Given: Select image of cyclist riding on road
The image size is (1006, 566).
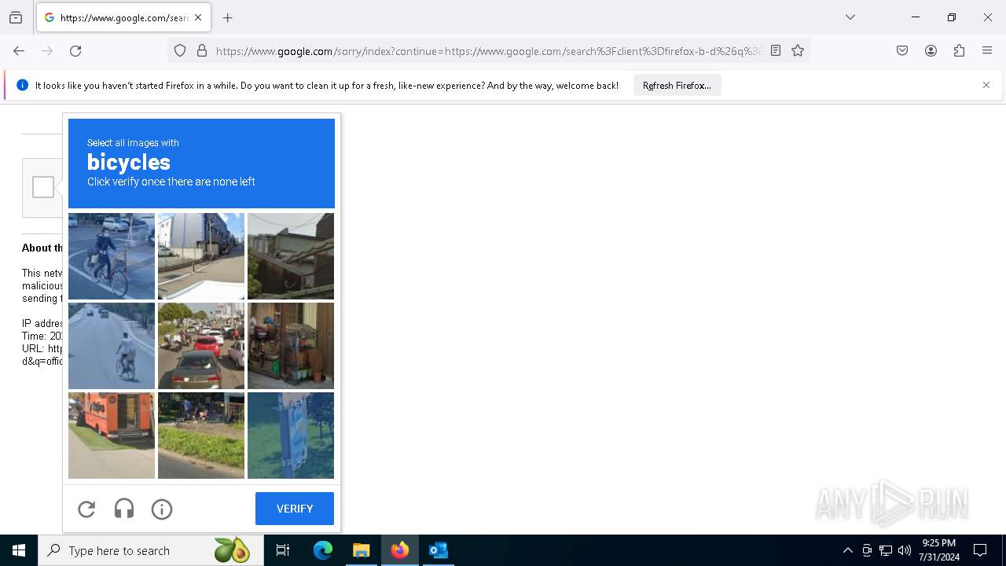Looking at the screenshot, I should pos(112,346).
